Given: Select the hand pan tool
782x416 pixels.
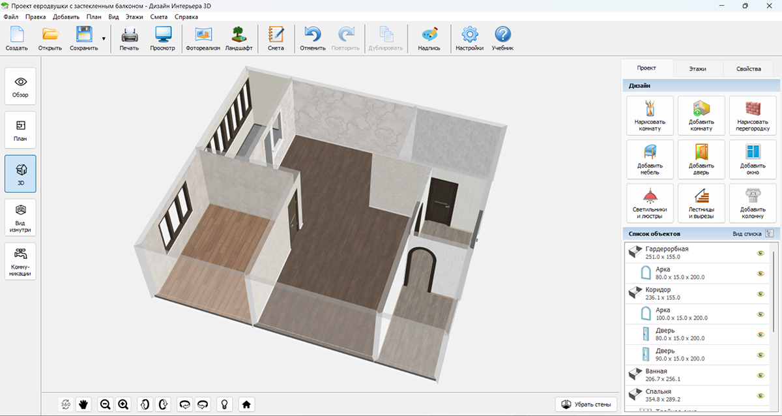Looking at the screenshot, I should tap(83, 404).
